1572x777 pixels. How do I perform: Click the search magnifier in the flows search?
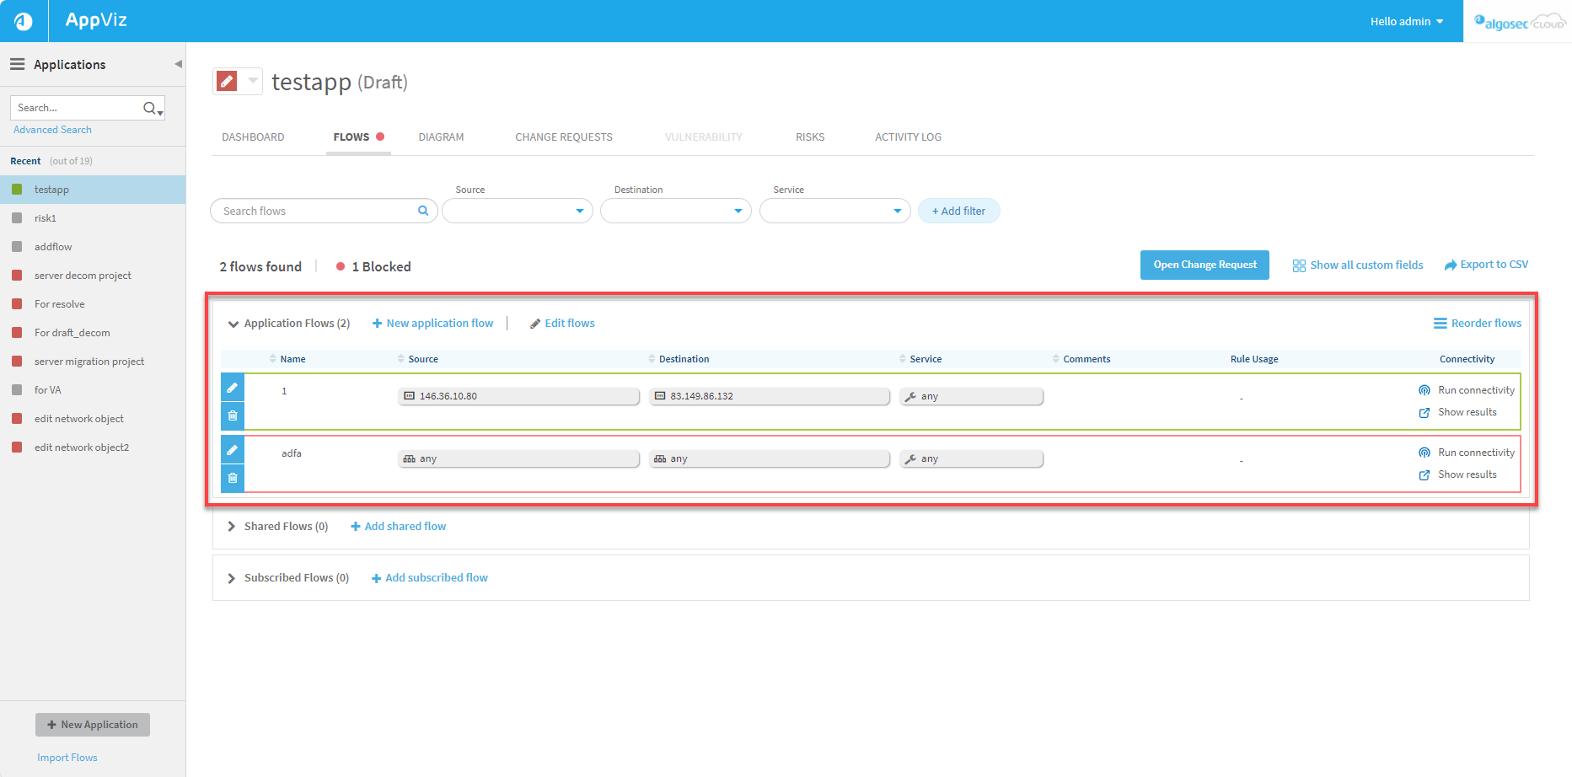pyautogui.click(x=422, y=211)
